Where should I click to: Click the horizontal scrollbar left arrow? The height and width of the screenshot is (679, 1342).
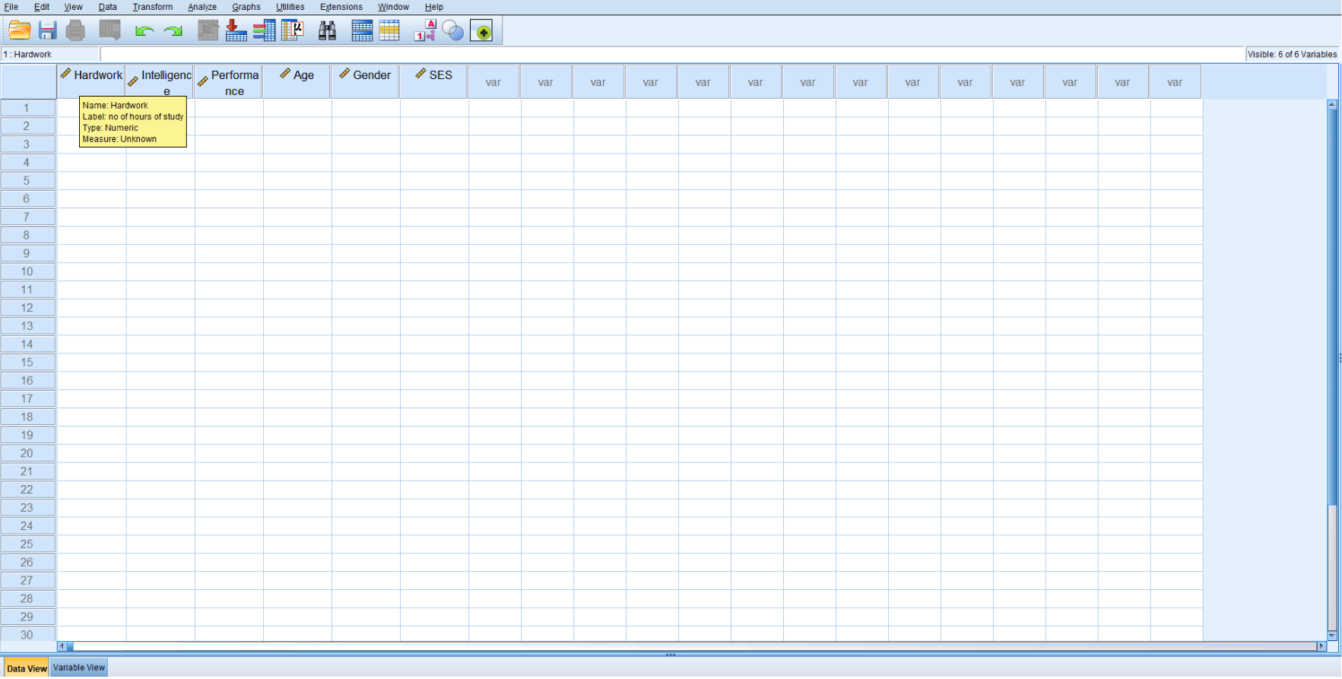click(62, 646)
